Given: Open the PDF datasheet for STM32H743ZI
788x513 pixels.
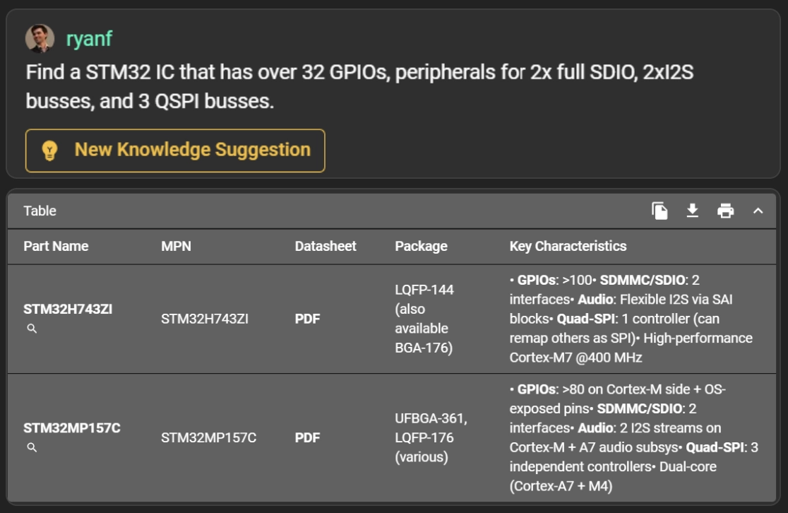Looking at the screenshot, I should (x=307, y=319).
